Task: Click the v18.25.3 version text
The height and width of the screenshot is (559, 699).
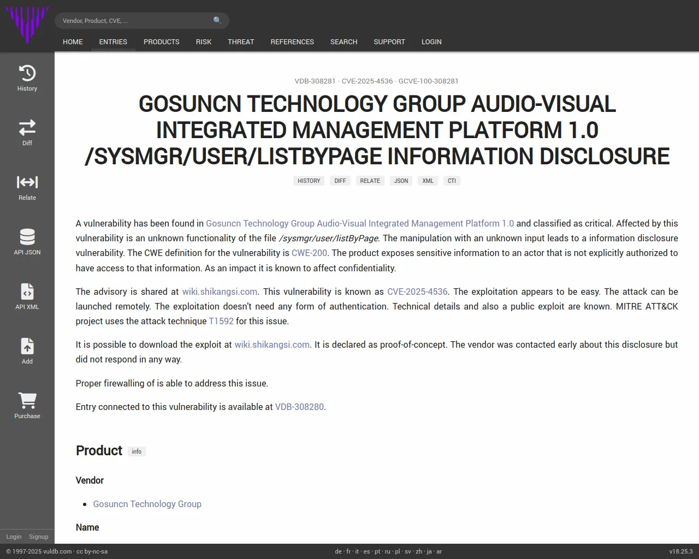Action: [681, 551]
